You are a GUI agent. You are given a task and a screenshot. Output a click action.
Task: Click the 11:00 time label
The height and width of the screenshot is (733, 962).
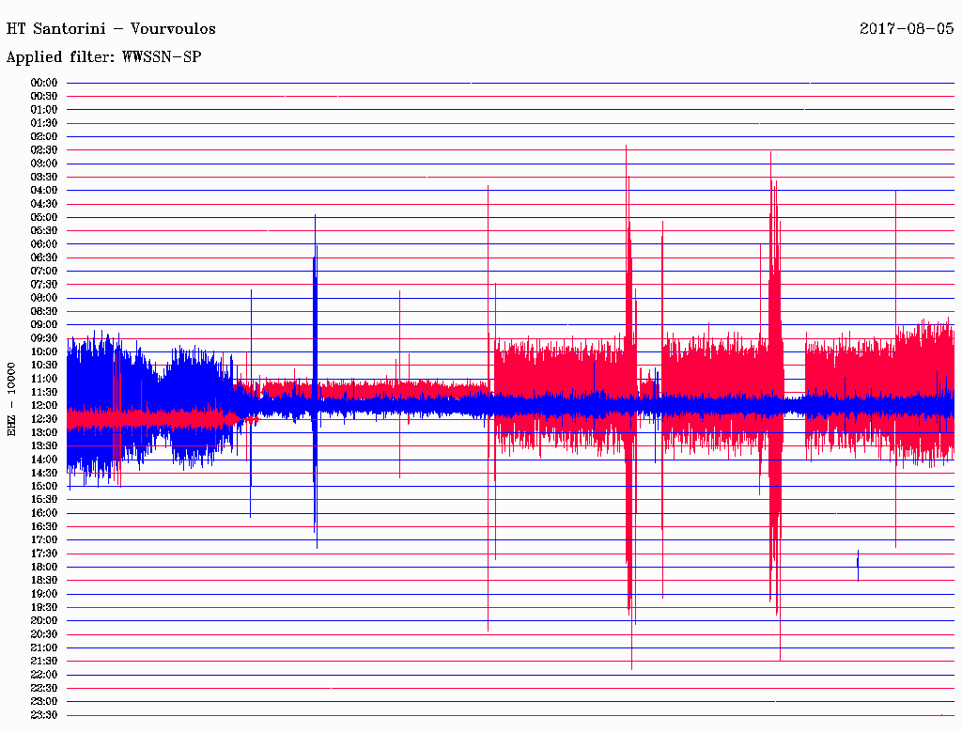click(44, 379)
